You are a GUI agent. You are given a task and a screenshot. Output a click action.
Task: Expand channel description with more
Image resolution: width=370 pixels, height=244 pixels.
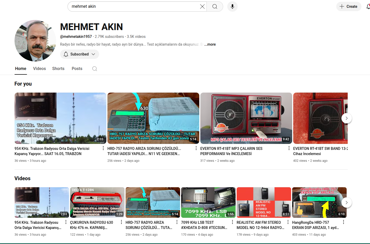pyautogui.click(x=210, y=44)
